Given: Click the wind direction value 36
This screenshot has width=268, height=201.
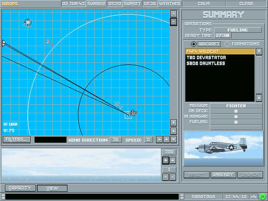Looking at the screenshot, I should (116, 140).
